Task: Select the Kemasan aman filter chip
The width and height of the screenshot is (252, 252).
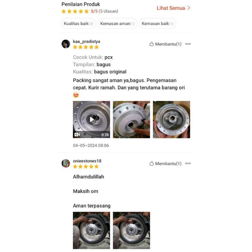Action: click(x=117, y=24)
